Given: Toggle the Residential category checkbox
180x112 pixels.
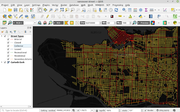Looking at the screenshot, I should (8, 56).
